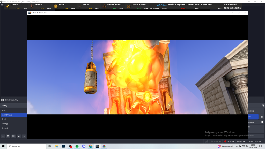Click the Venetia star split icon
This screenshot has height=149, width=265.
pos(32,6)
